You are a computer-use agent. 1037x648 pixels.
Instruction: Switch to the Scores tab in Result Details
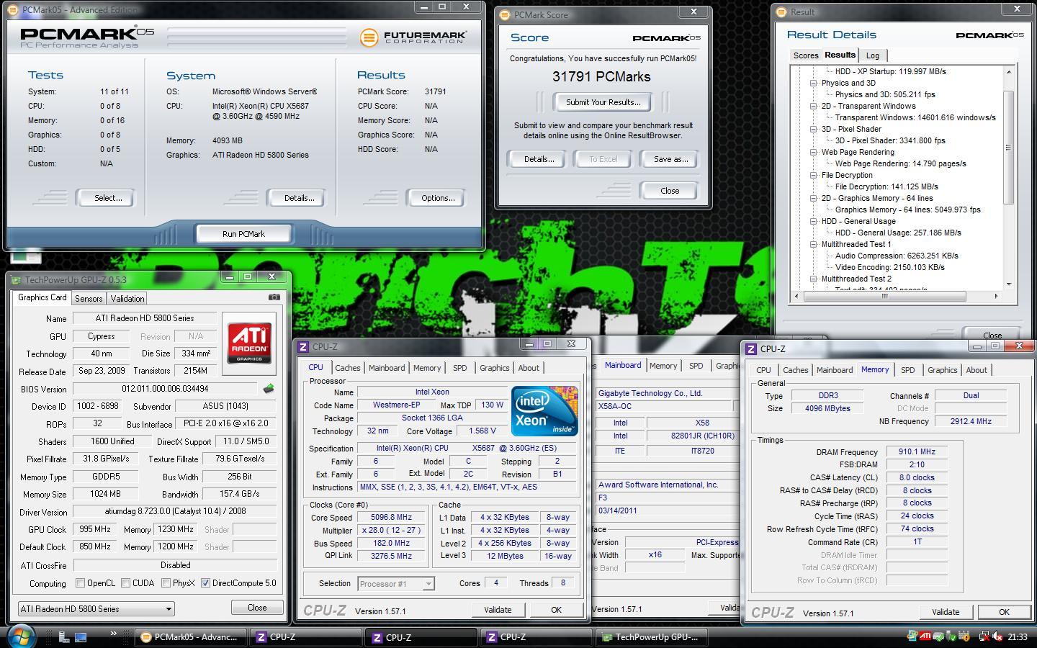click(805, 55)
